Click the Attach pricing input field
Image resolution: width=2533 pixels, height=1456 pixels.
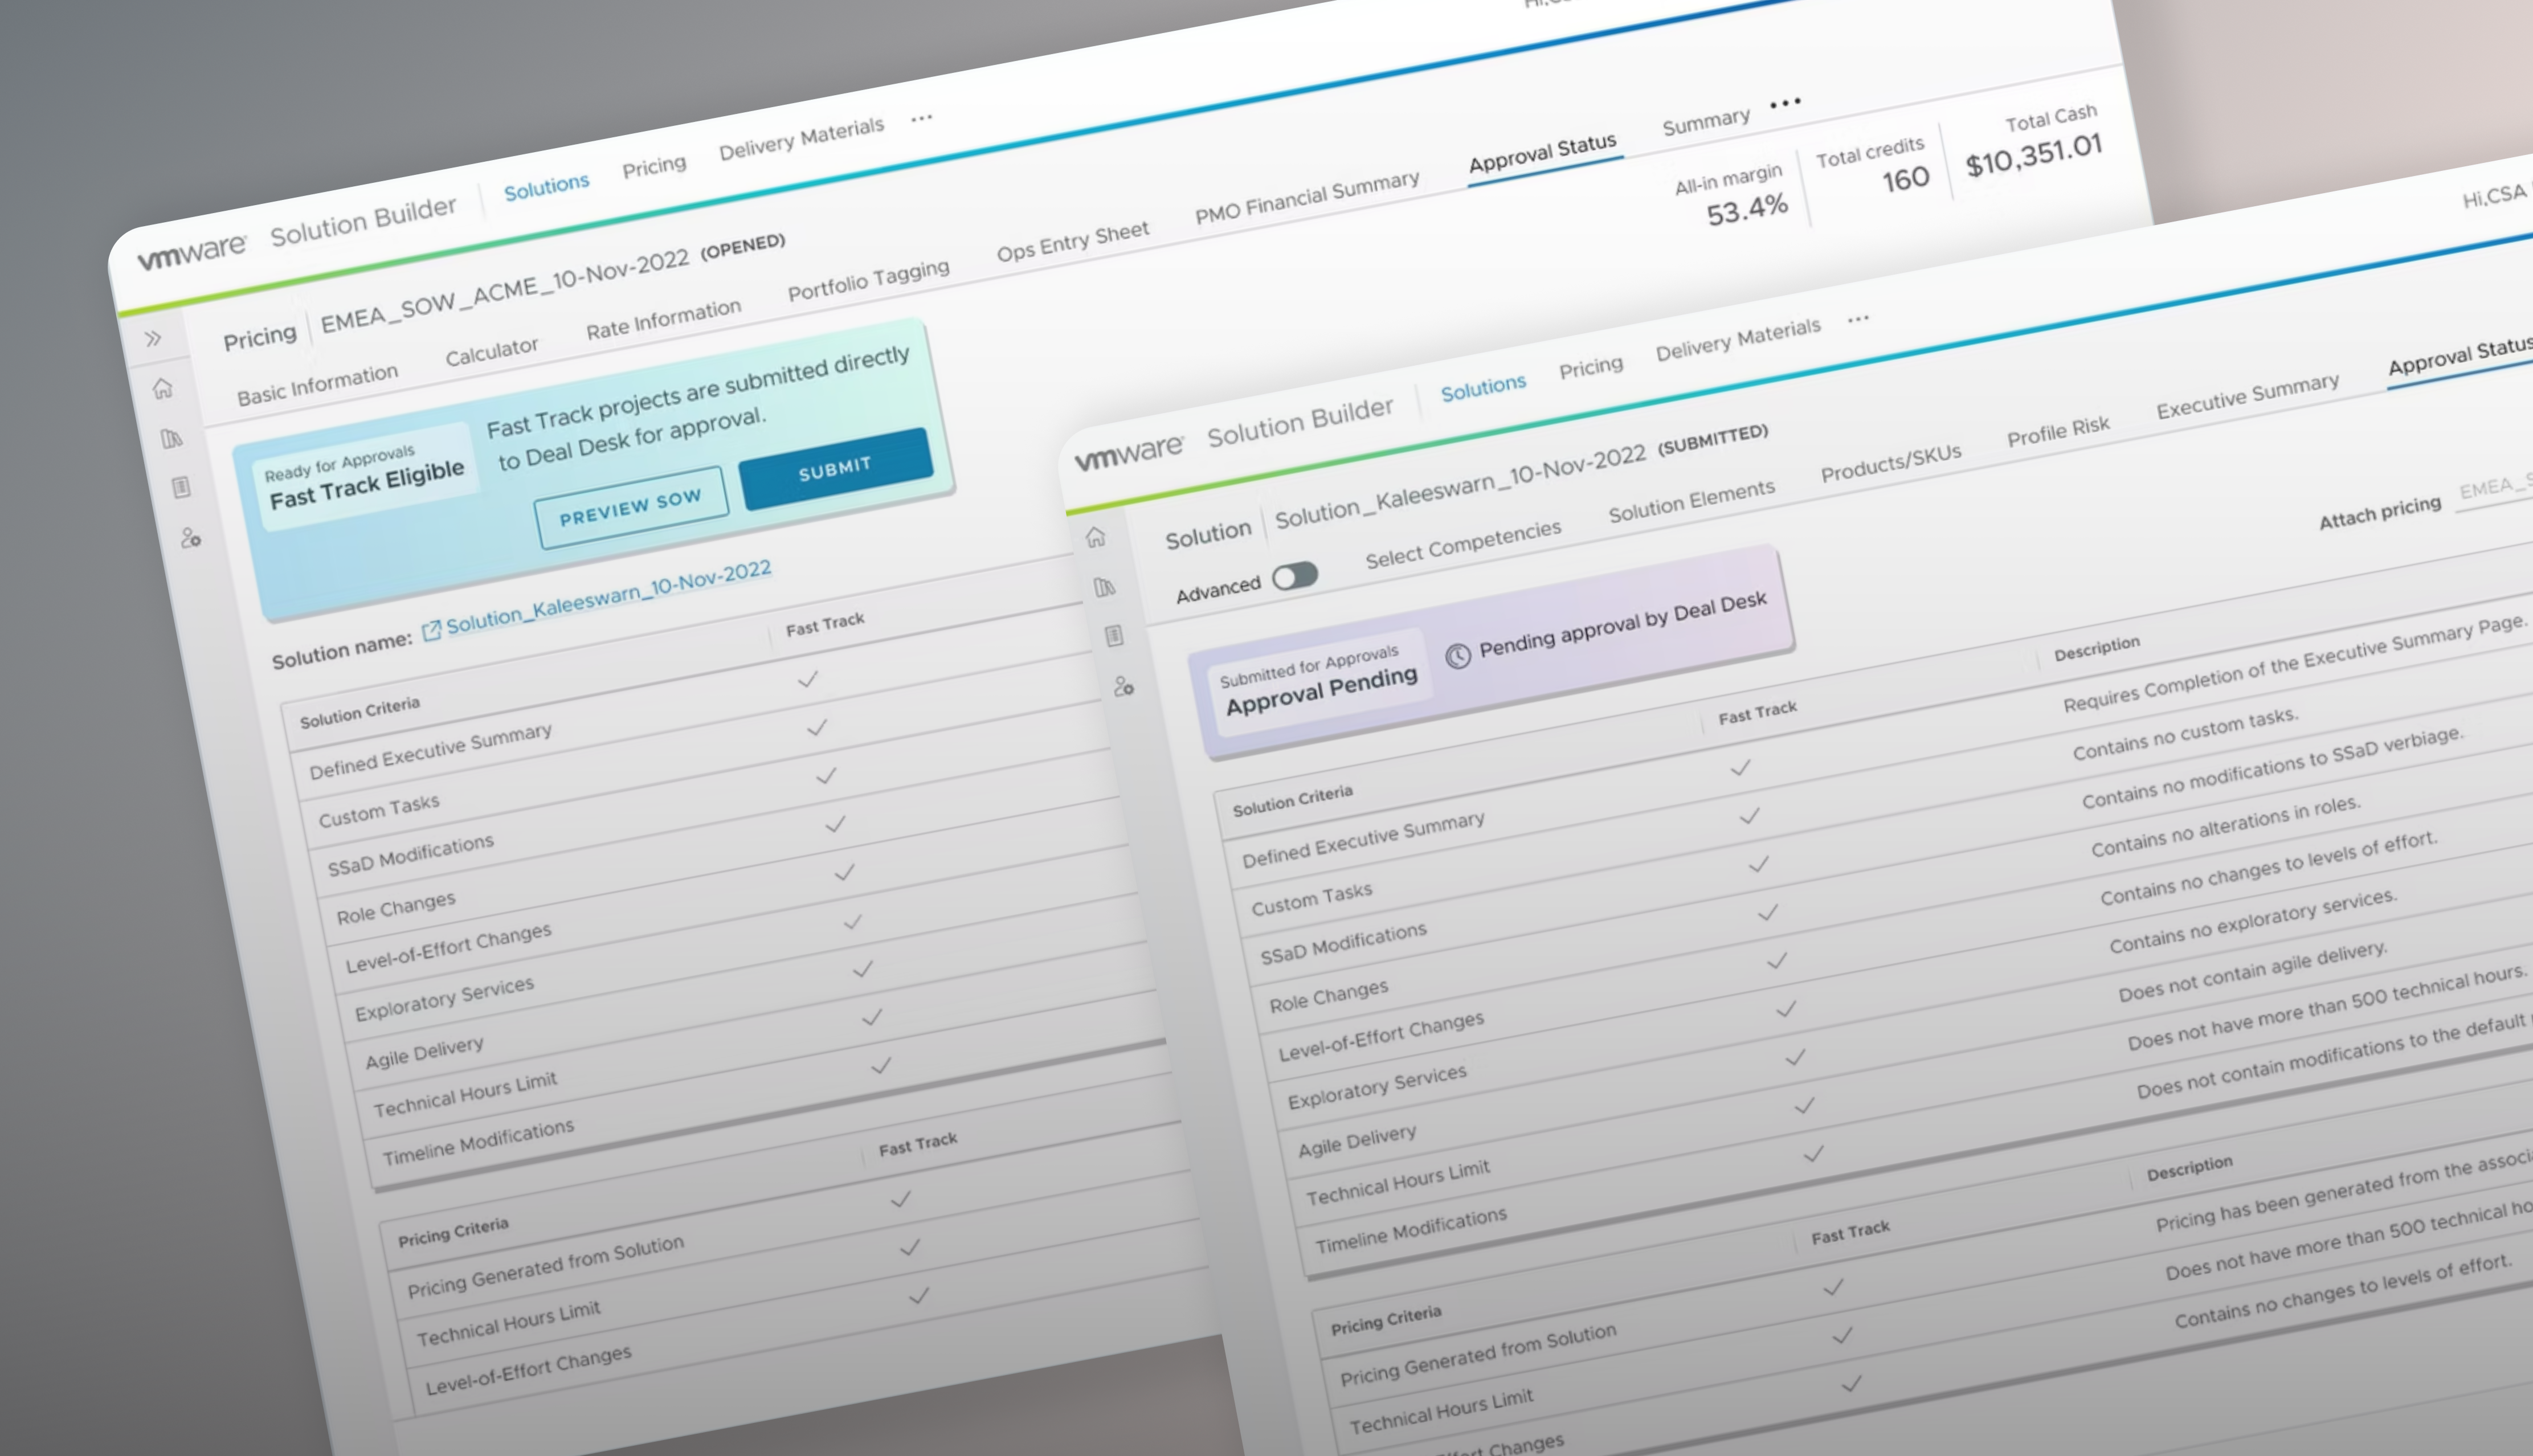coord(2495,487)
